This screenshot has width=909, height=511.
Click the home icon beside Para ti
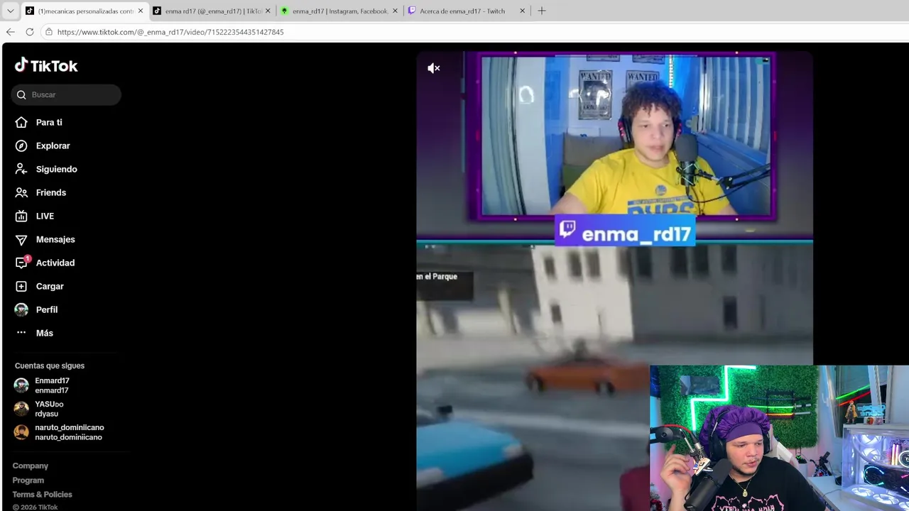click(21, 122)
